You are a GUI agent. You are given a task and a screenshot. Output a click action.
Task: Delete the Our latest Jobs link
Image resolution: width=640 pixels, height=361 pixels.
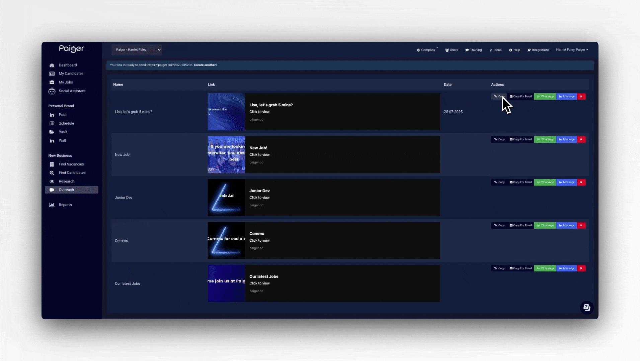pos(581,268)
